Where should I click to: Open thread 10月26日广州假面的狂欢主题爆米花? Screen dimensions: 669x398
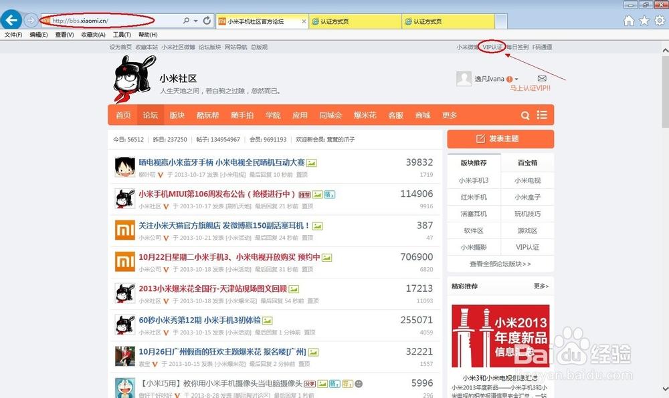click(x=222, y=352)
